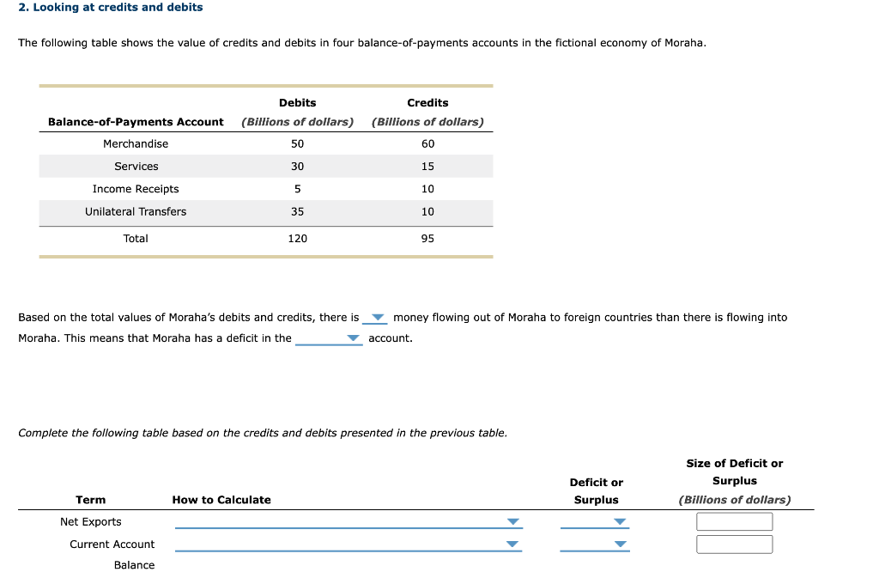Screen dimensions: 879x578
Task: Click the Net Exports size input box
Action: 734,521
